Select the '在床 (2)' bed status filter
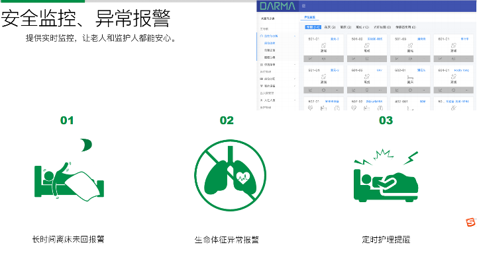Viewport: 477px width, 255px height. pos(330,27)
